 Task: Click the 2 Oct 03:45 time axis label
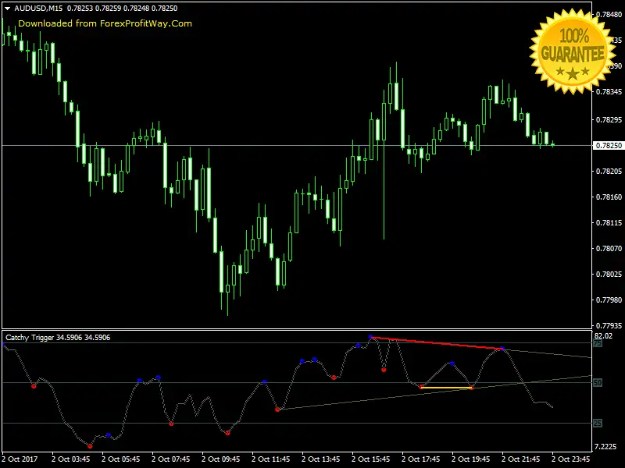70,459
